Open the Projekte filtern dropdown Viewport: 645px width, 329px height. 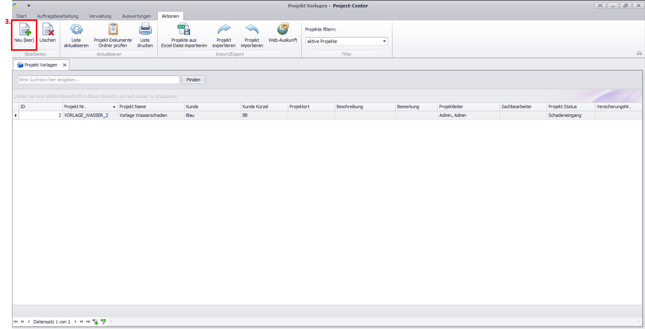384,41
